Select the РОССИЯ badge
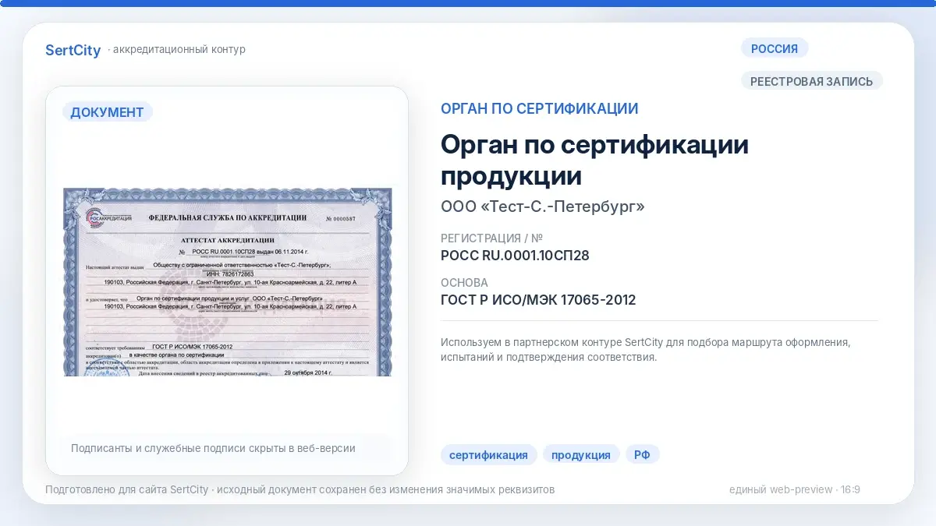 tap(775, 48)
